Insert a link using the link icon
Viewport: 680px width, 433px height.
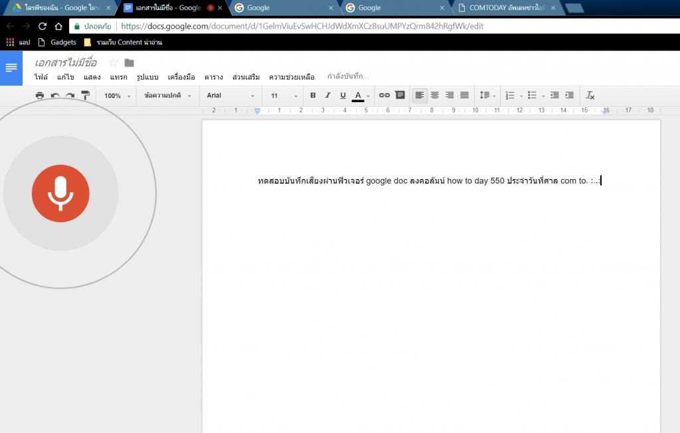click(384, 95)
